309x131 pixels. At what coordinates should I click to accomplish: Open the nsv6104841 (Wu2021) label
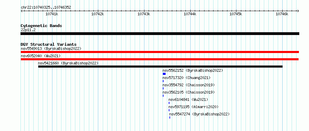188,99
